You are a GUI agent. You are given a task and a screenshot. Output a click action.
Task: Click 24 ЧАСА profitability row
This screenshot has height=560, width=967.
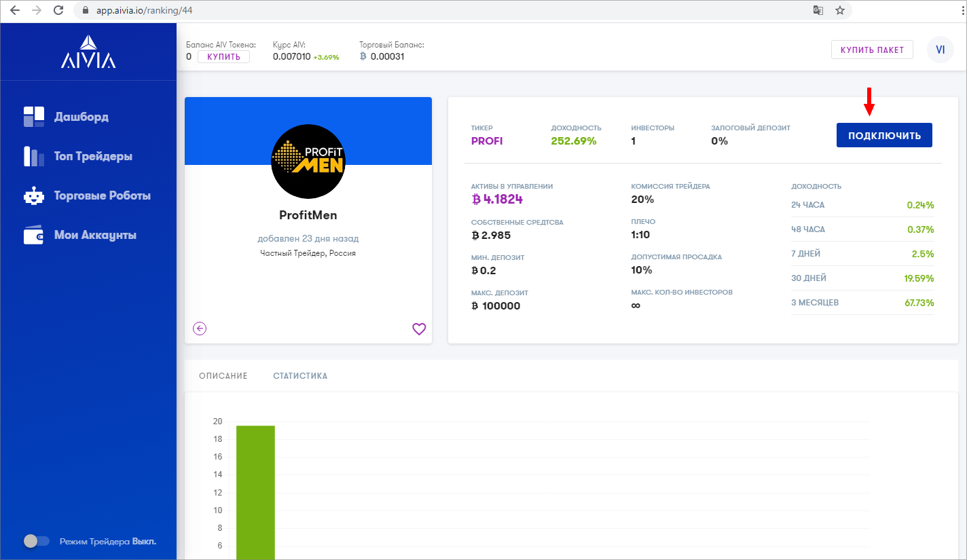click(x=862, y=205)
